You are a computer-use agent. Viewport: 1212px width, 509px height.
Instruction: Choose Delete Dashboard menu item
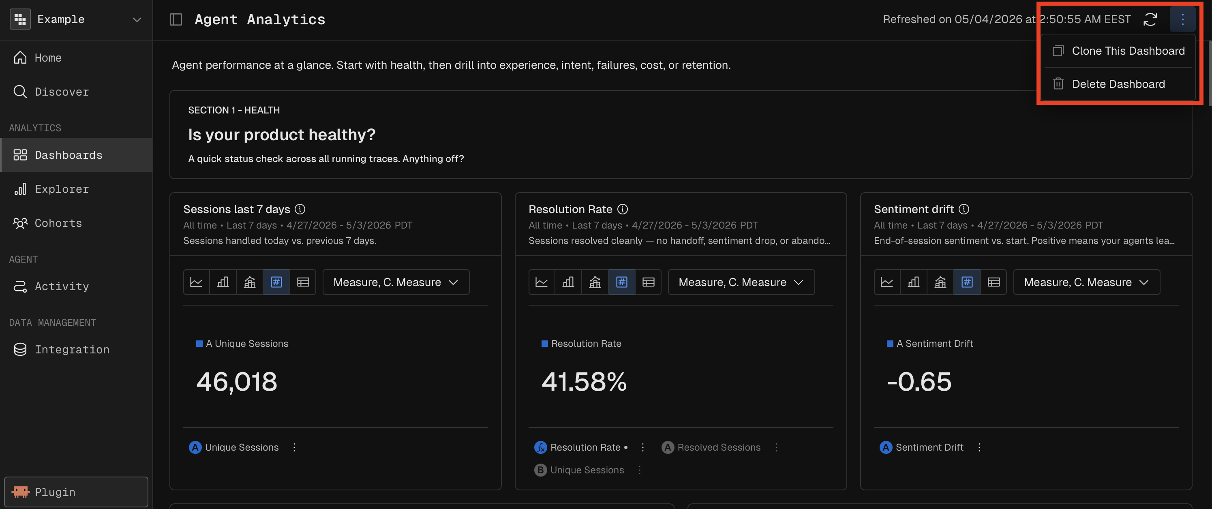[x=1118, y=84]
